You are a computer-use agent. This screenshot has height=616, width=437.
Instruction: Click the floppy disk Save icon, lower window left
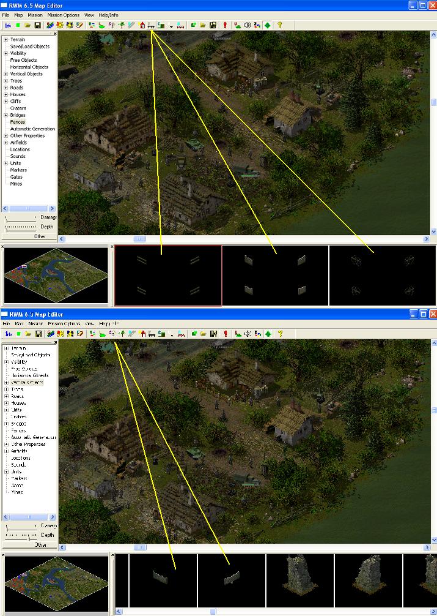38,334
